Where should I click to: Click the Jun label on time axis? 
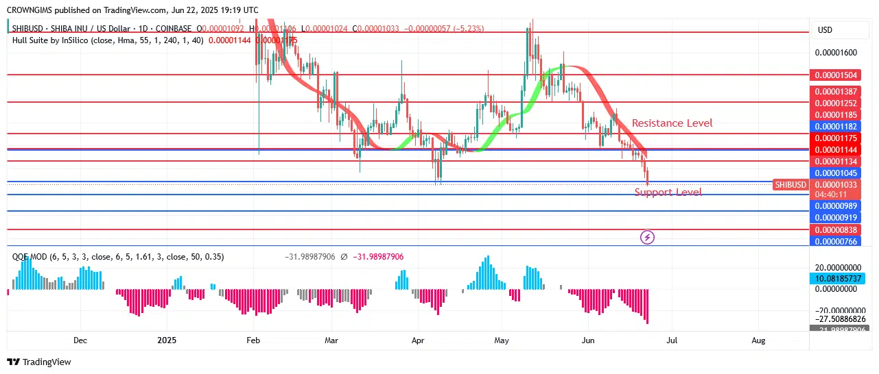[x=587, y=340]
